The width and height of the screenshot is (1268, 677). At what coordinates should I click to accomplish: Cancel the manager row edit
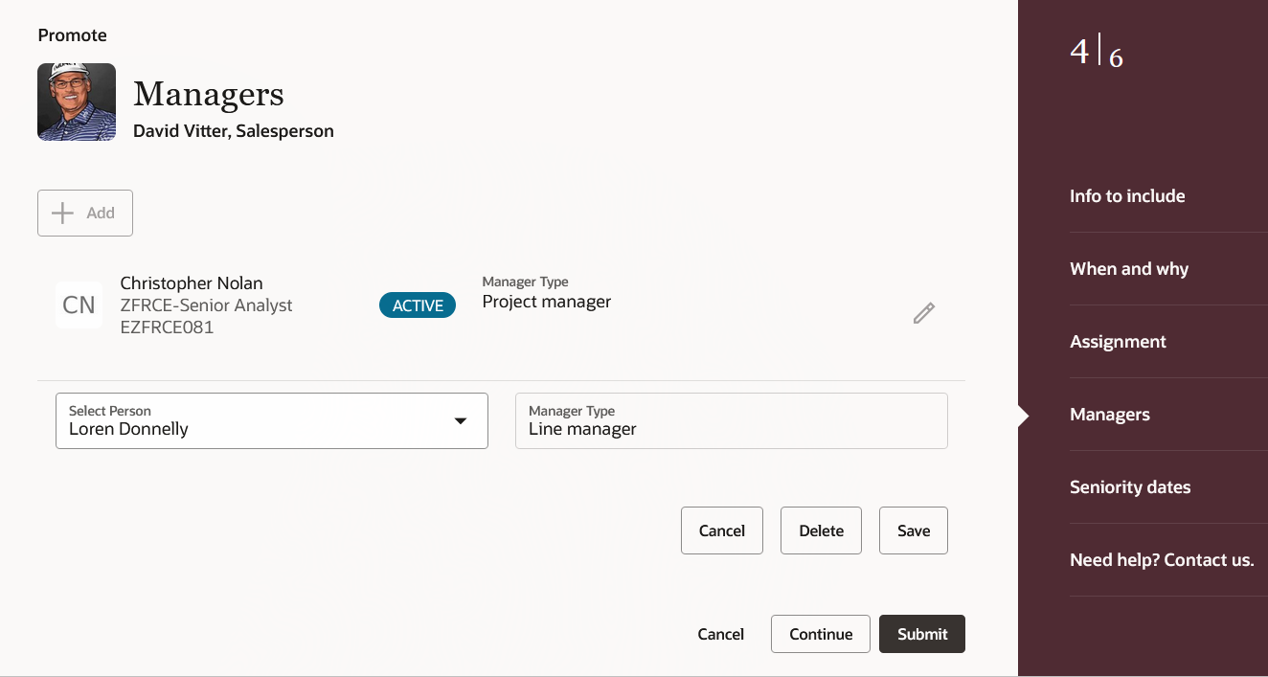[x=722, y=530]
